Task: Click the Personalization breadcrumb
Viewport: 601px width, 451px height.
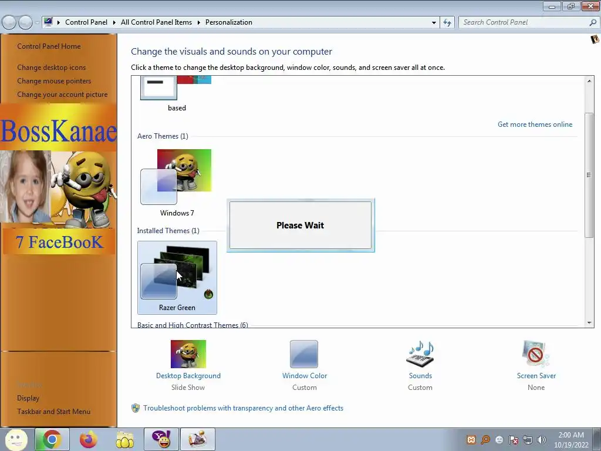Action: click(229, 22)
